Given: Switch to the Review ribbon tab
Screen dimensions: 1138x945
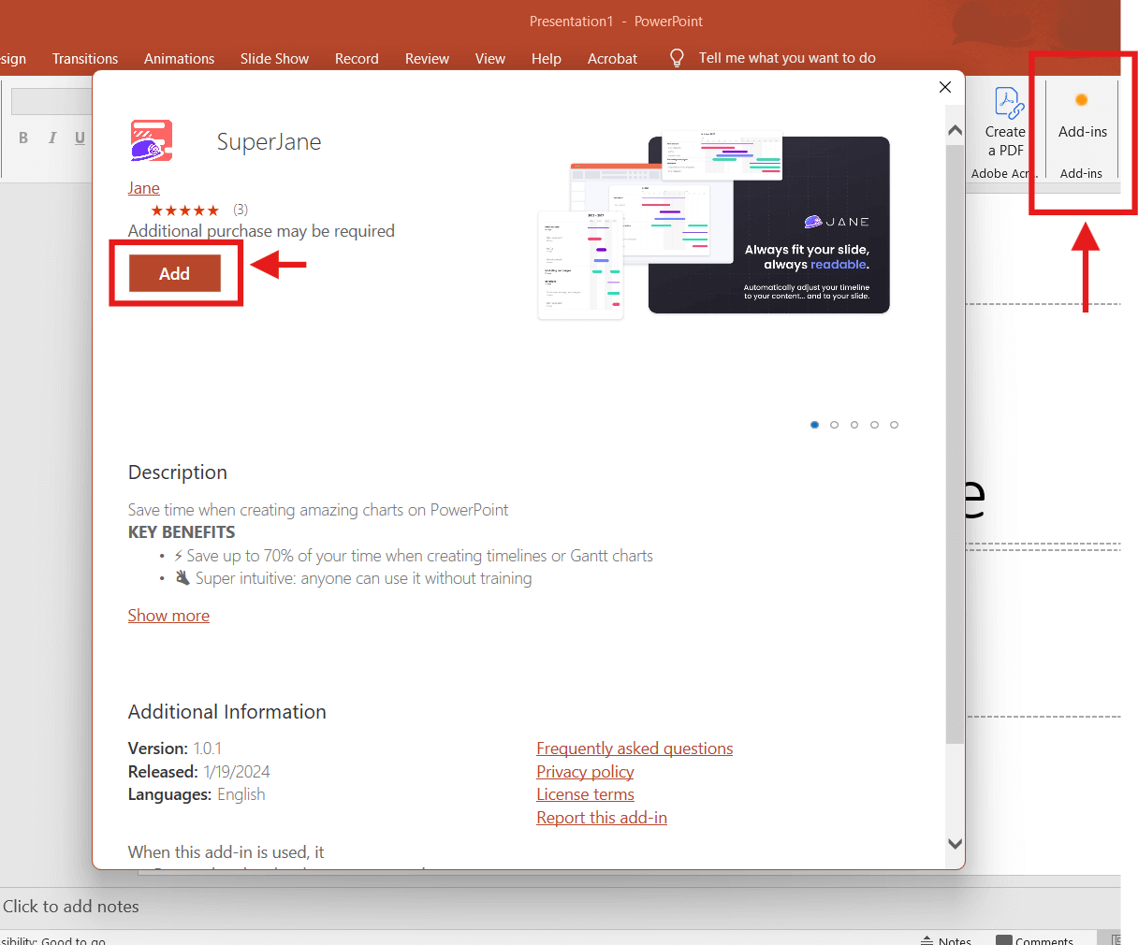Looking at the screenshot, I should [427, 58].
